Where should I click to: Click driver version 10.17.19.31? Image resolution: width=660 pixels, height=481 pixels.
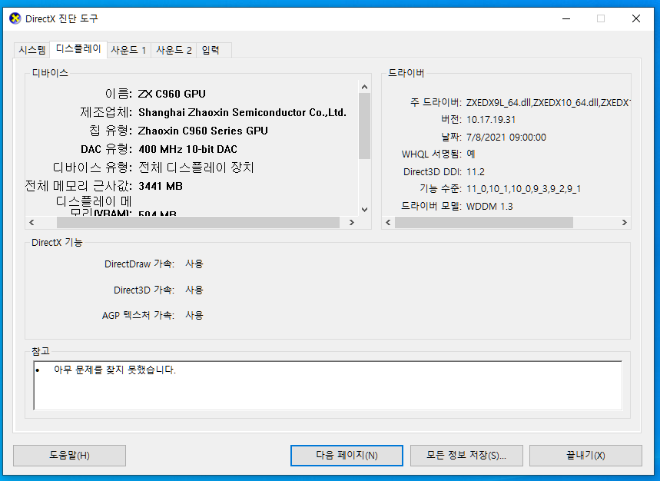pyautogui.click(x=491, y=120)
